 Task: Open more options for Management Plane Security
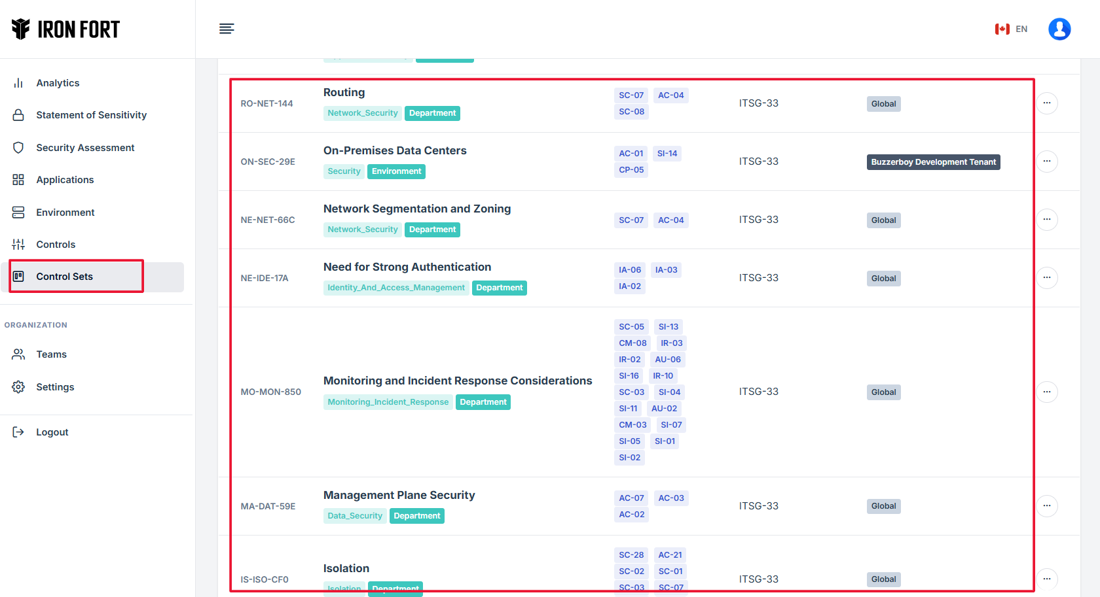[x=1046, y=506]
